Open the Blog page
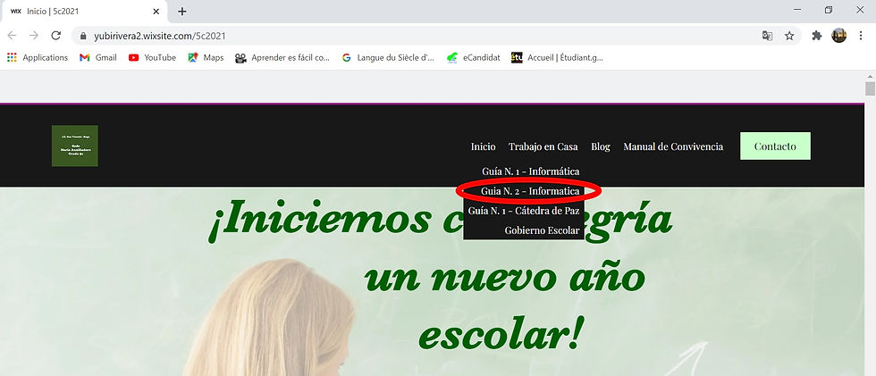Viewport: 876px width, 376px height. (x=601, y=146)
